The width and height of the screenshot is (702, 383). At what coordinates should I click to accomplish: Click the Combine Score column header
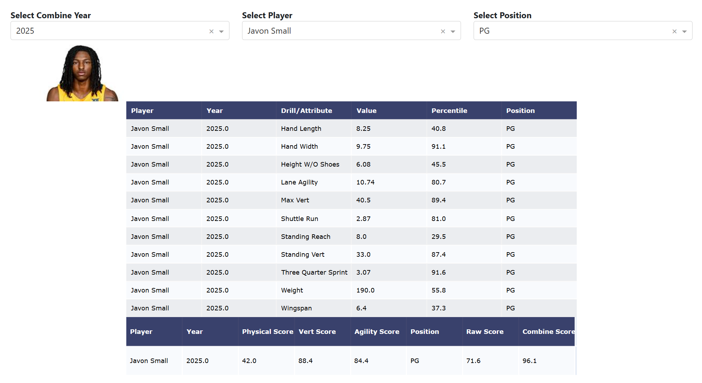click(x=548, y=331)
